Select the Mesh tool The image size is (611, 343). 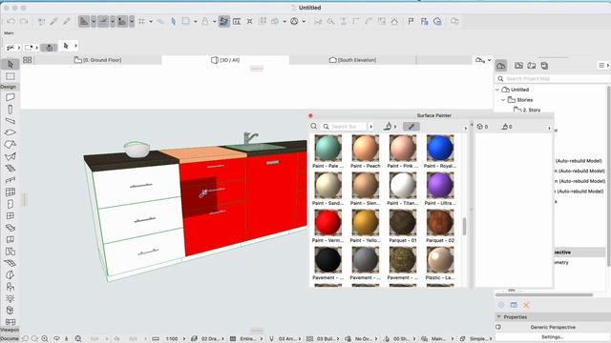[x=11, y=263]
